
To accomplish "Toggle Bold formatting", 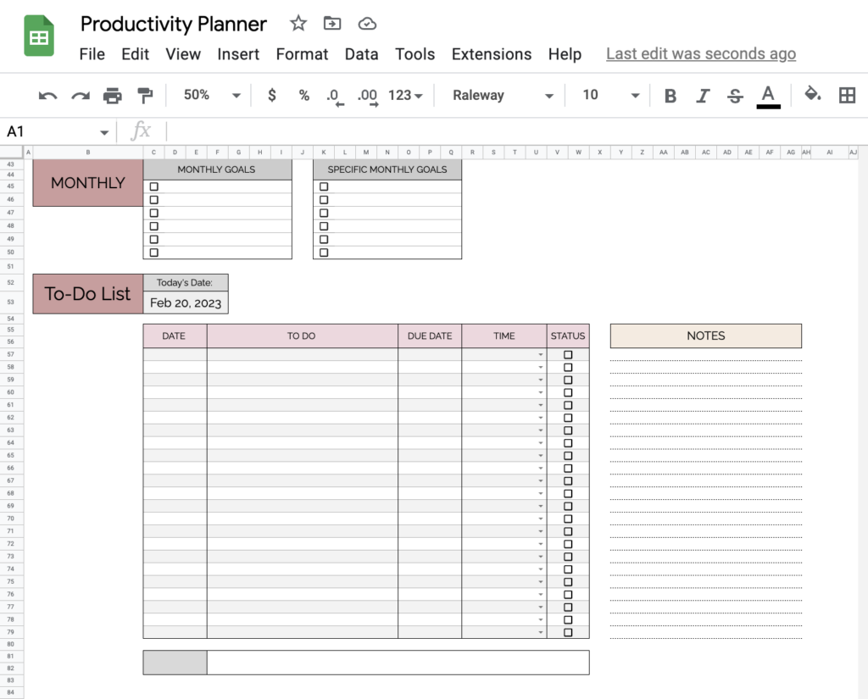I will pos(670,95).
